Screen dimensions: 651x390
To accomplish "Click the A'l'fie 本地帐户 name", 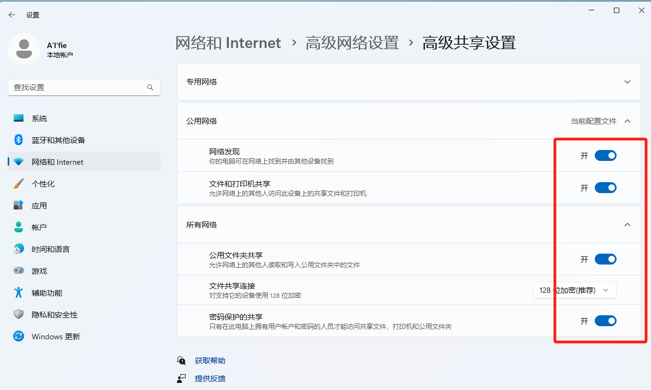I will pos(60,49).
